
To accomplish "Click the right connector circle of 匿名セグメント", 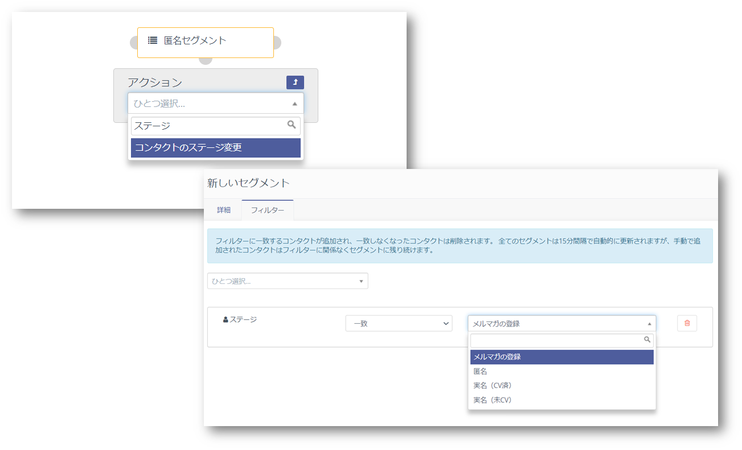I will click(277, 43).
